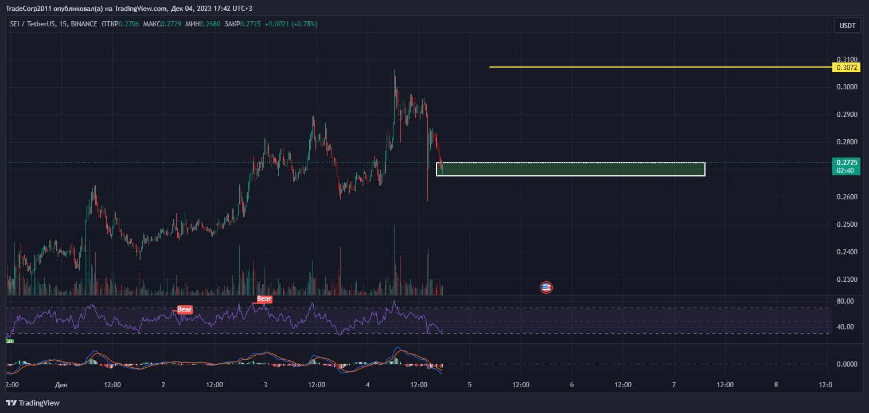This screenshot has width=869, height=413.
Task: Click the yellow 0.3072 price label on the scale
Action: pos(847,67)
